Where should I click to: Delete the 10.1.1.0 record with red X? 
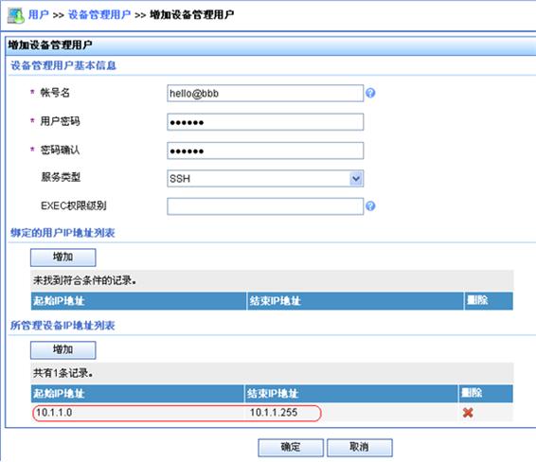pos(468,413)
